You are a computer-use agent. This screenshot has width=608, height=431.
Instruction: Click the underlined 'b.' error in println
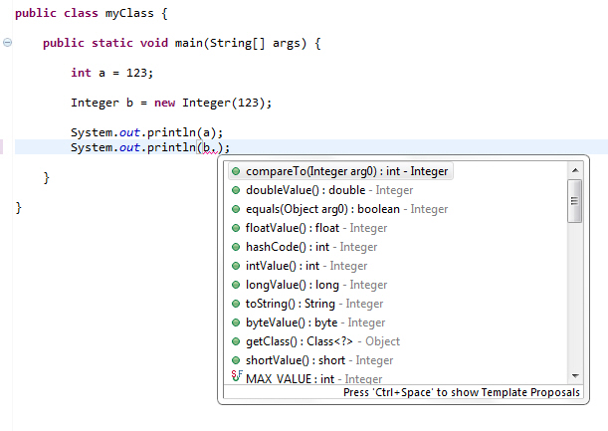(x=210, y=148)
